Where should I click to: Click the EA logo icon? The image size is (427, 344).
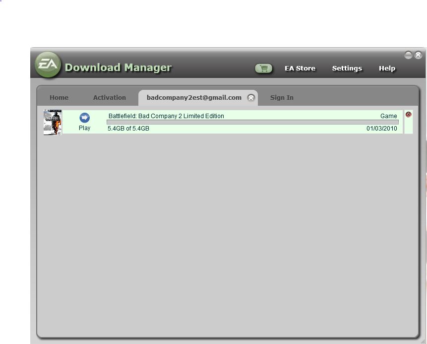click(x=48, y=65)
